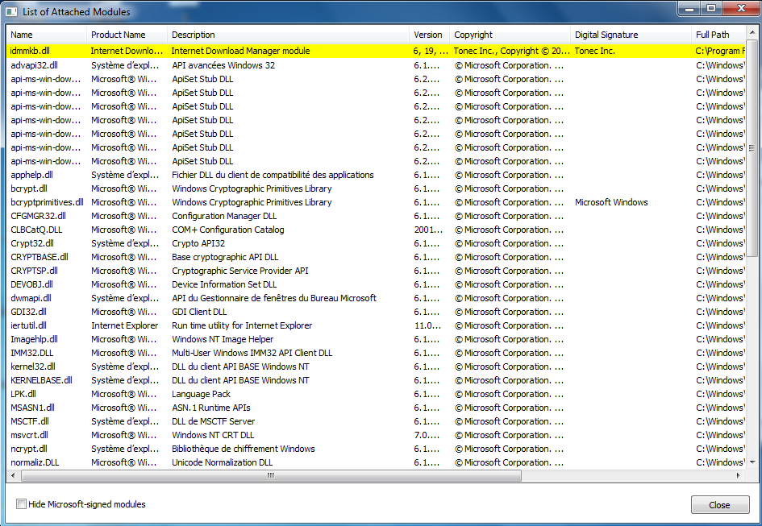Viewport: 762px width, 526px height.
Task: Select the kernel32.dll row
Action: coord(376,367)
